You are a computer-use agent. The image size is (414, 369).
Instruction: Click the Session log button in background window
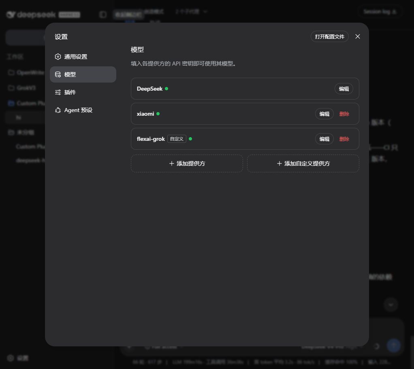point(380,12)
